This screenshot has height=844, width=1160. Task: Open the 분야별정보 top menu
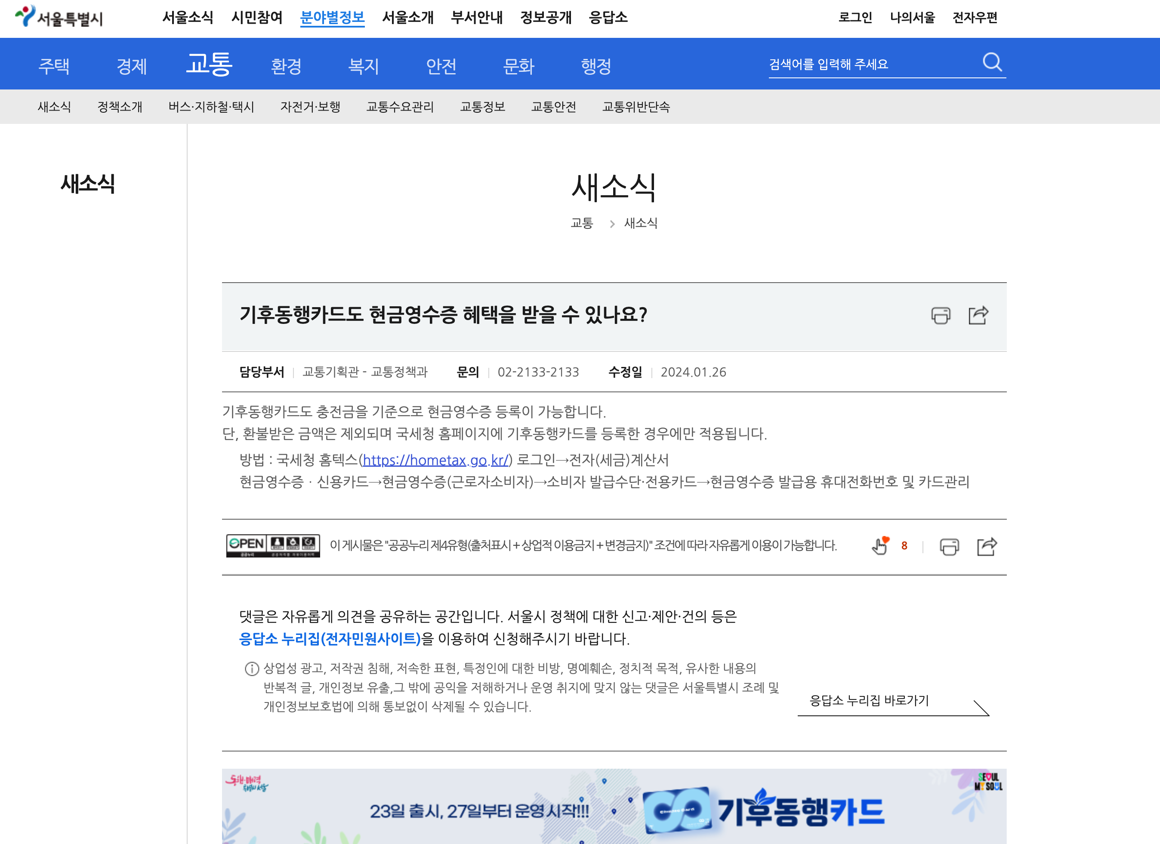point(332,18)
